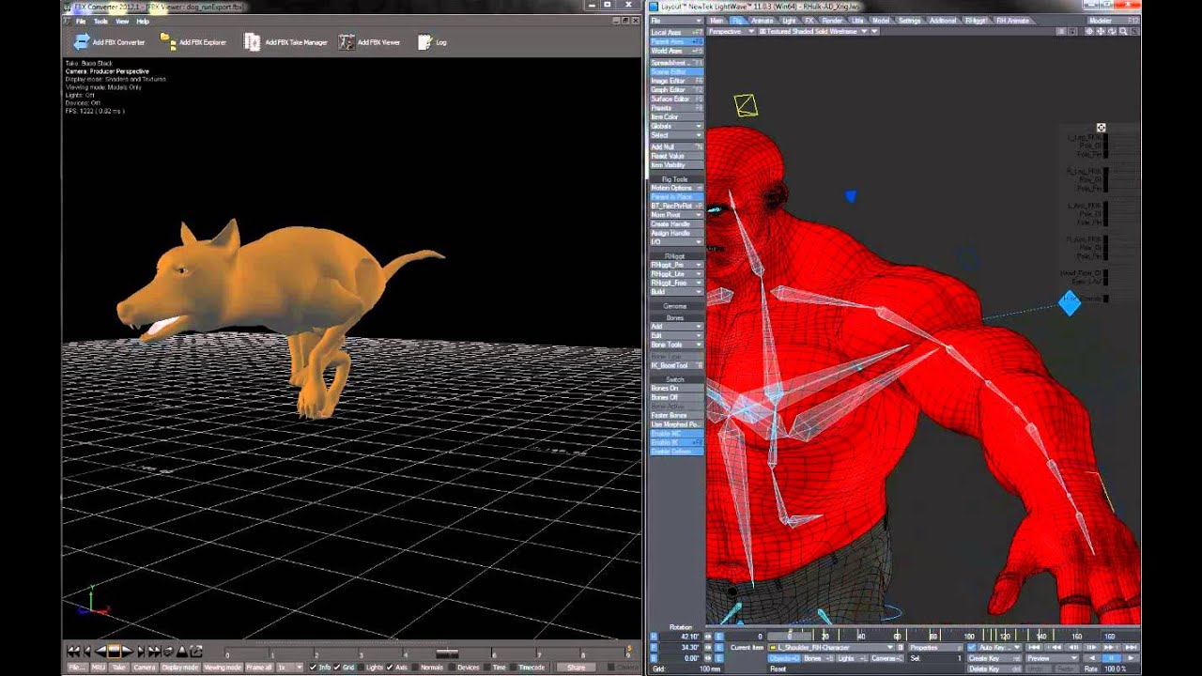Switch to the Animate tab in LightWave
Image resolution: width=1202 pixels, height=676 pixels.
pos(762,20)
